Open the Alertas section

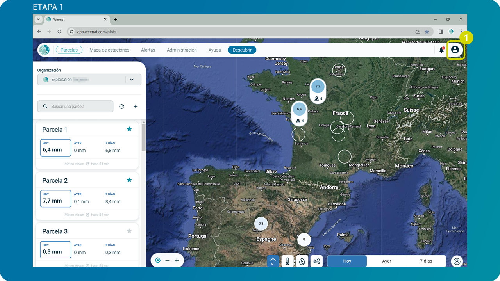pyautogui.click(x=148, y=50)
